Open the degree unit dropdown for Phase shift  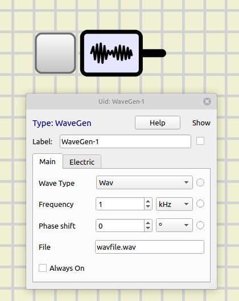point(174,225)
